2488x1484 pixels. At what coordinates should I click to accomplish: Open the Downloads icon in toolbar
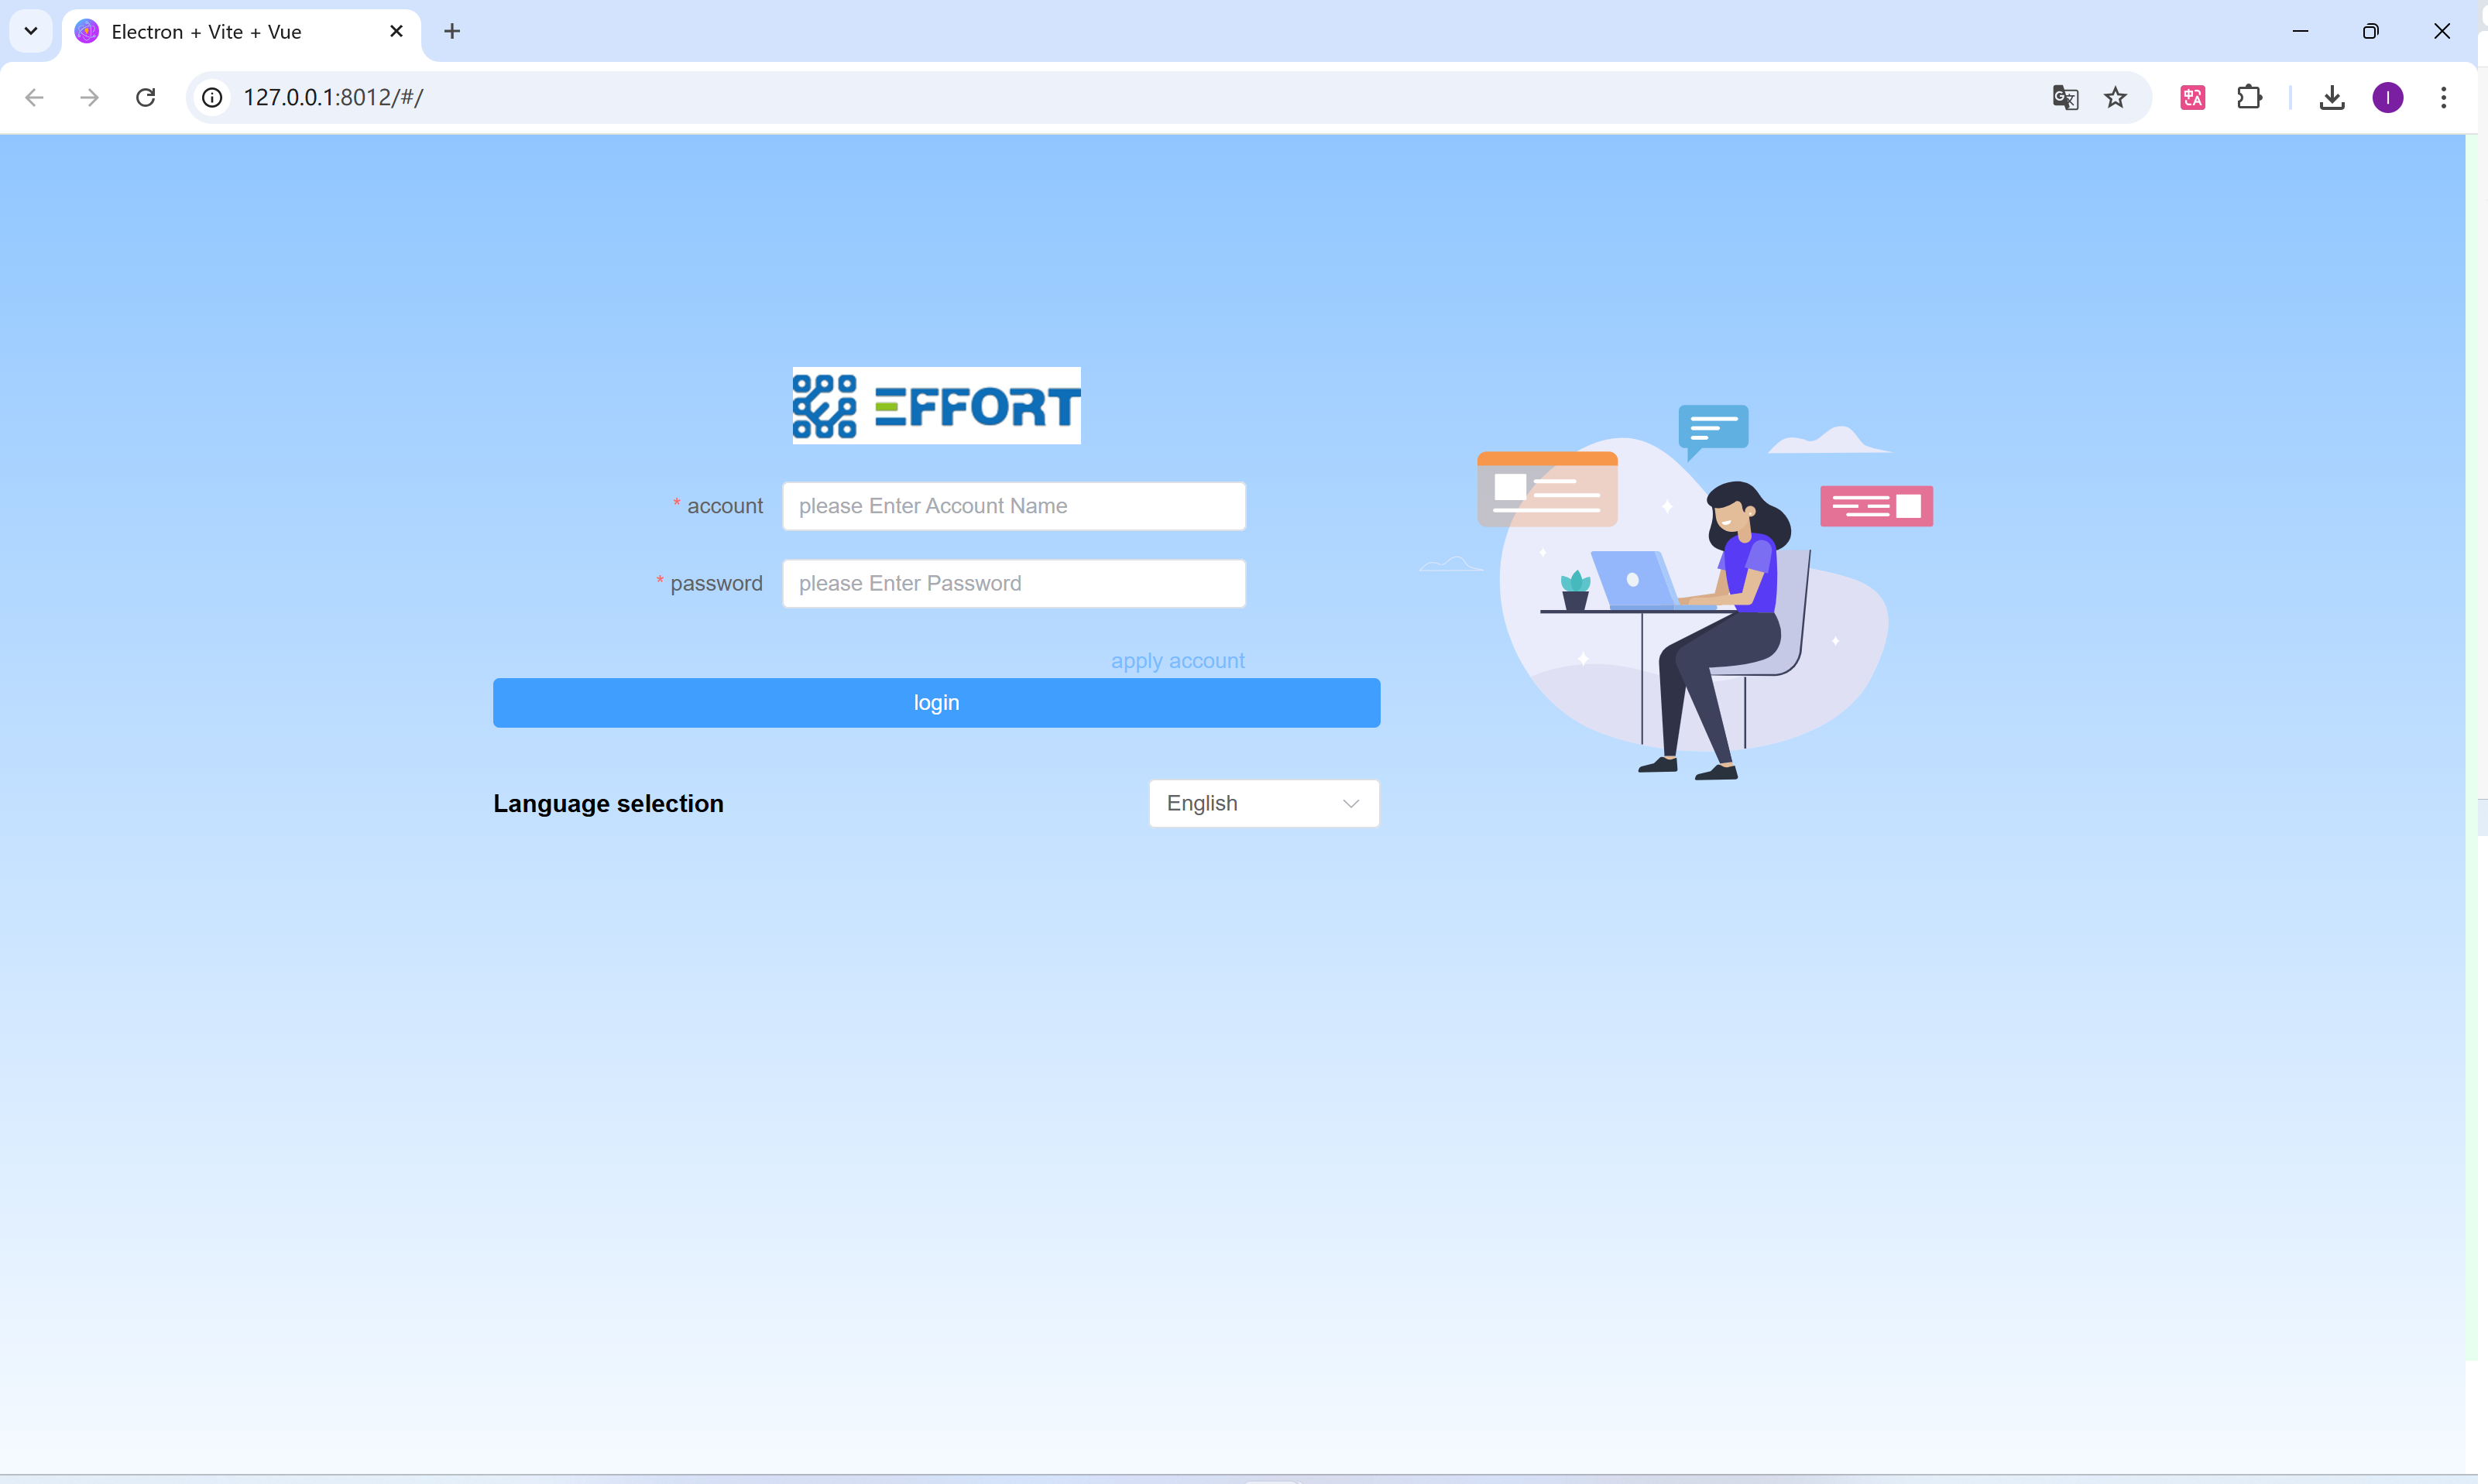(x=2332, y=97)
